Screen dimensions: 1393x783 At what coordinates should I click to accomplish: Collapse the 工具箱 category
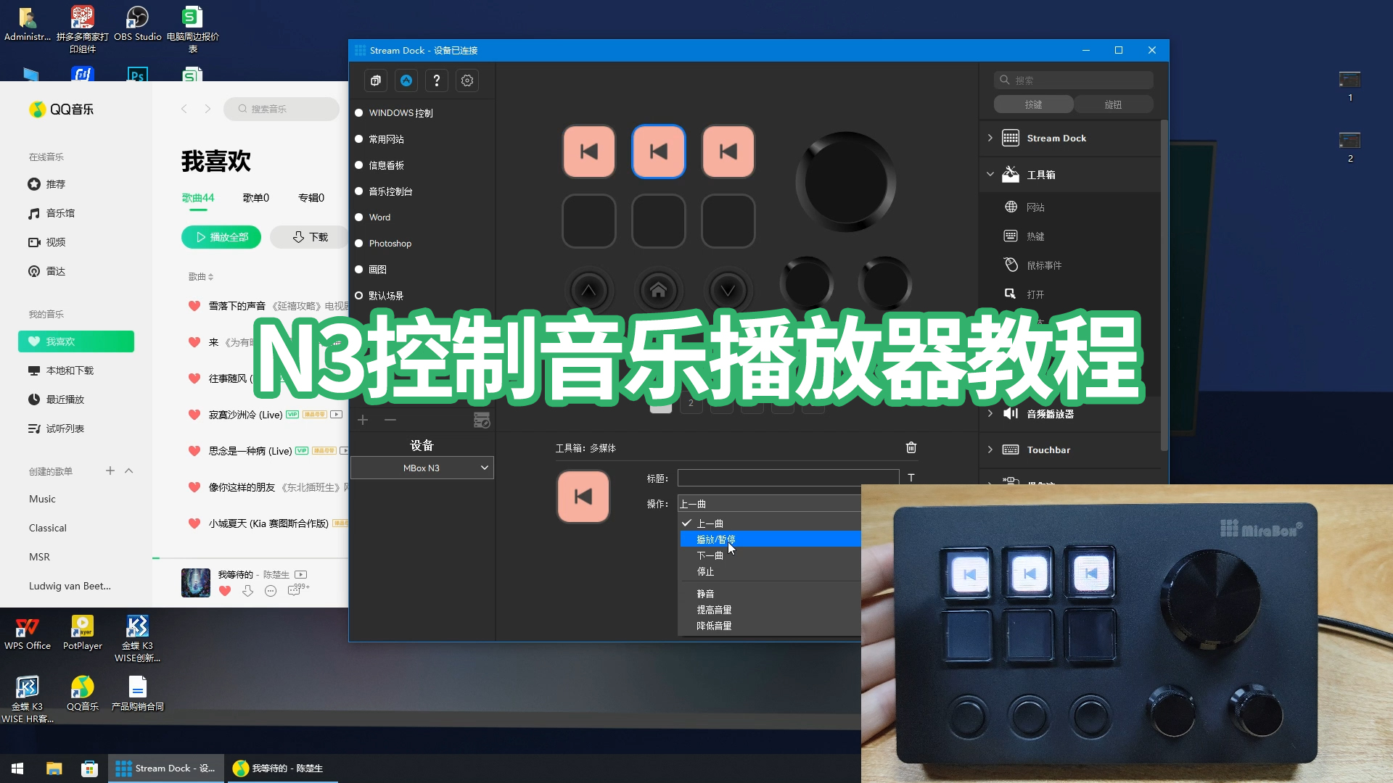pos(990,174)
